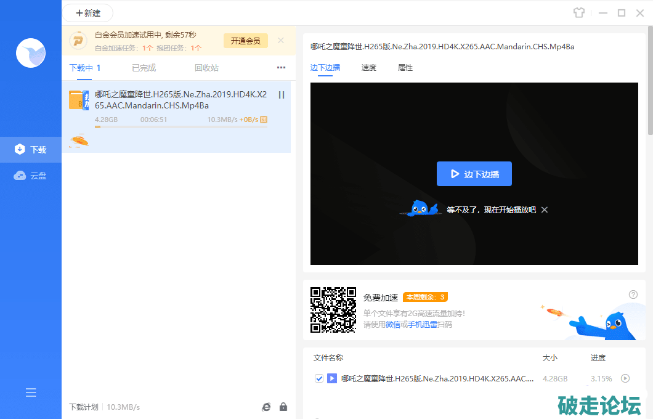Open the skin (shirt) theme icon

tap(578, 12)
